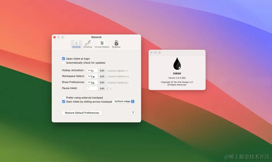Edit the Hotkey Activation shortcut
Screen dimensions: 272x162
[x=102, y=71]
